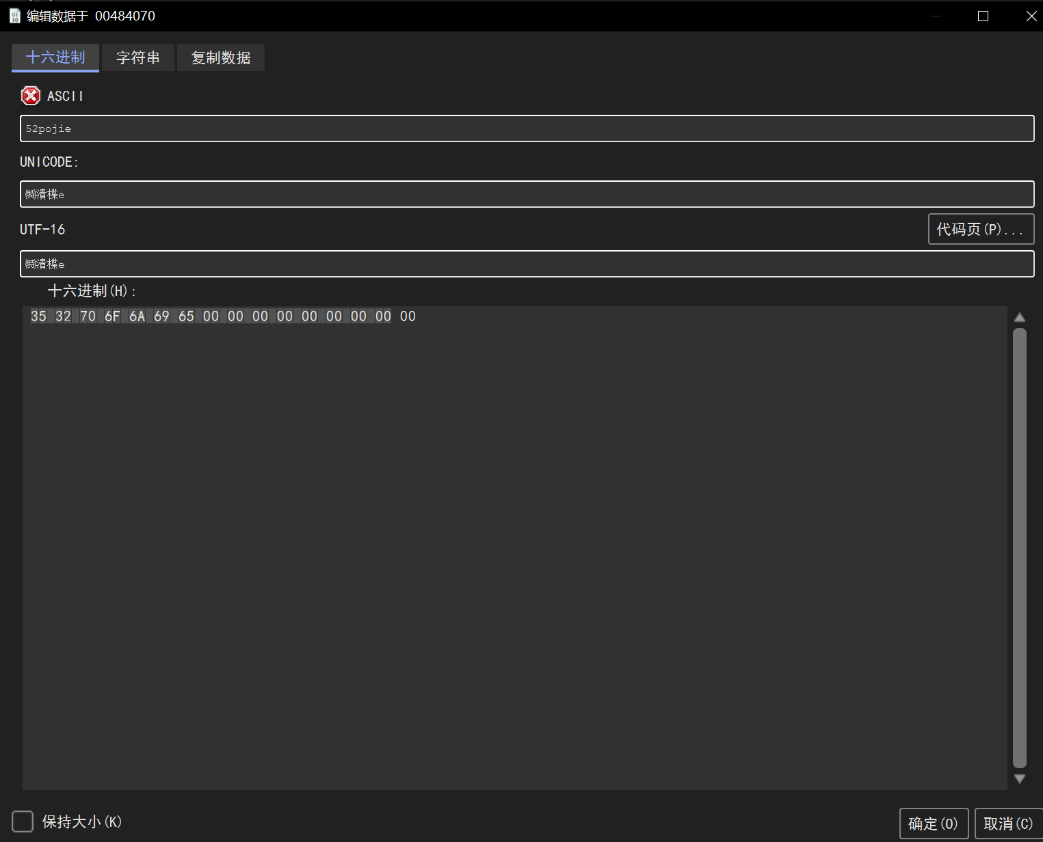Viewport: 1043px width, 842px height.
Task: Click the hex byte 6F
Action: pos(113,316)
